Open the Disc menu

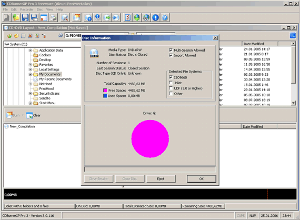40,9
